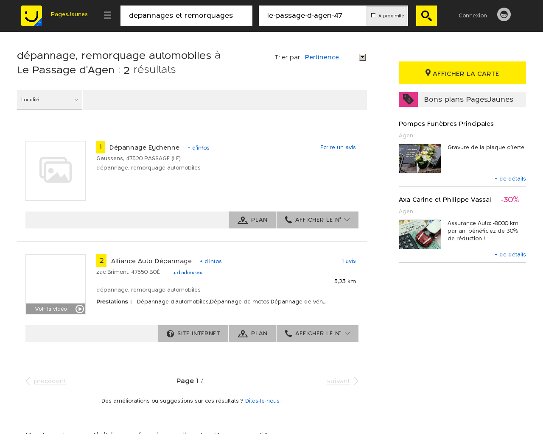Open PLAN for Alliance Auto Dépannage
This screenshot has height=434, width=543.
coord(252,334)
